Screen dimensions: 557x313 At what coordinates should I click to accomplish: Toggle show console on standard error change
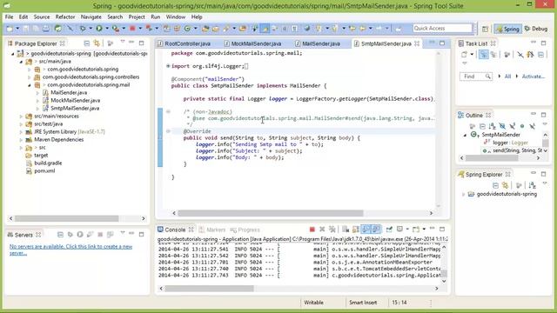376,230
